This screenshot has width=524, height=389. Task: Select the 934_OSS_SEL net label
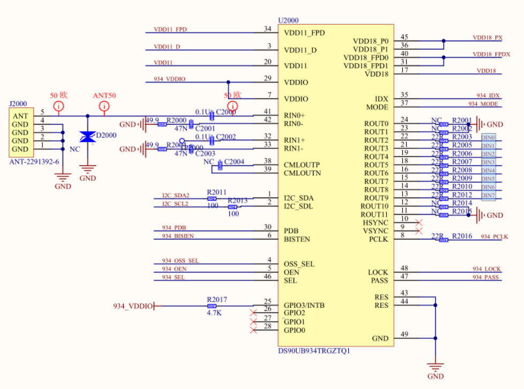[181, 261]
